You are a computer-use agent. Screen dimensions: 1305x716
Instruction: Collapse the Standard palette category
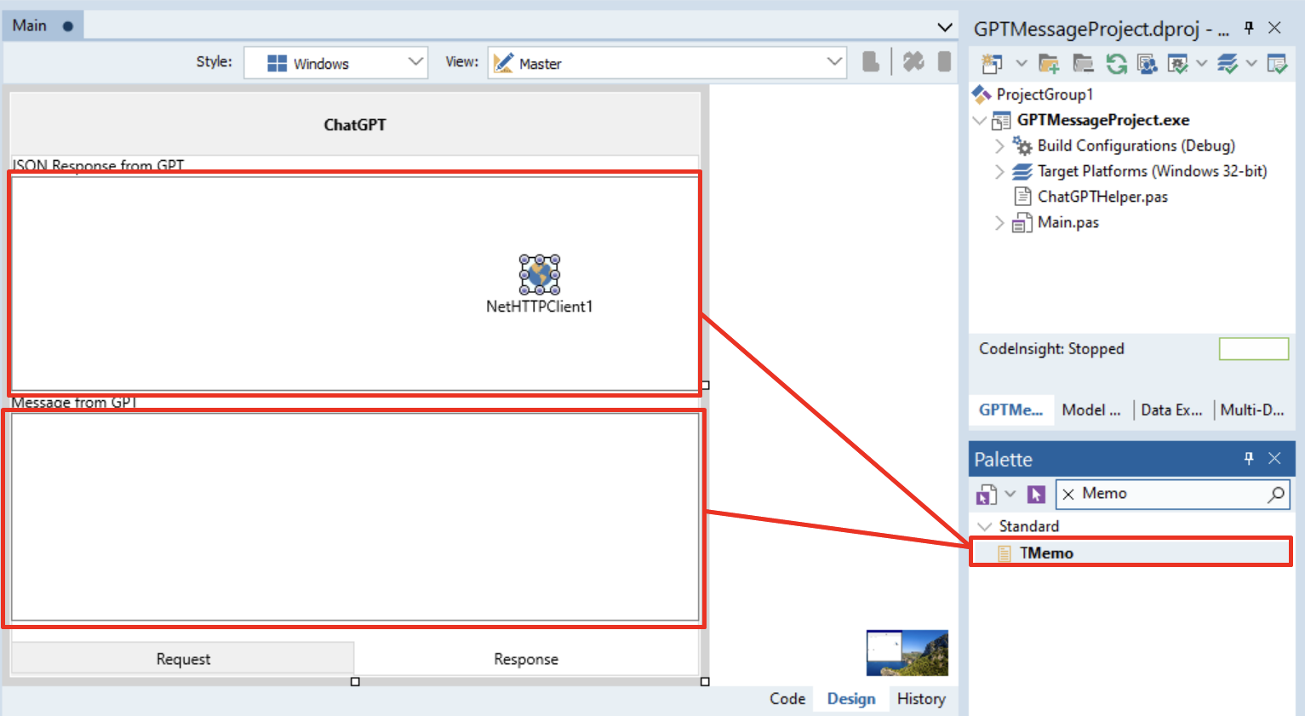[985, 526]
